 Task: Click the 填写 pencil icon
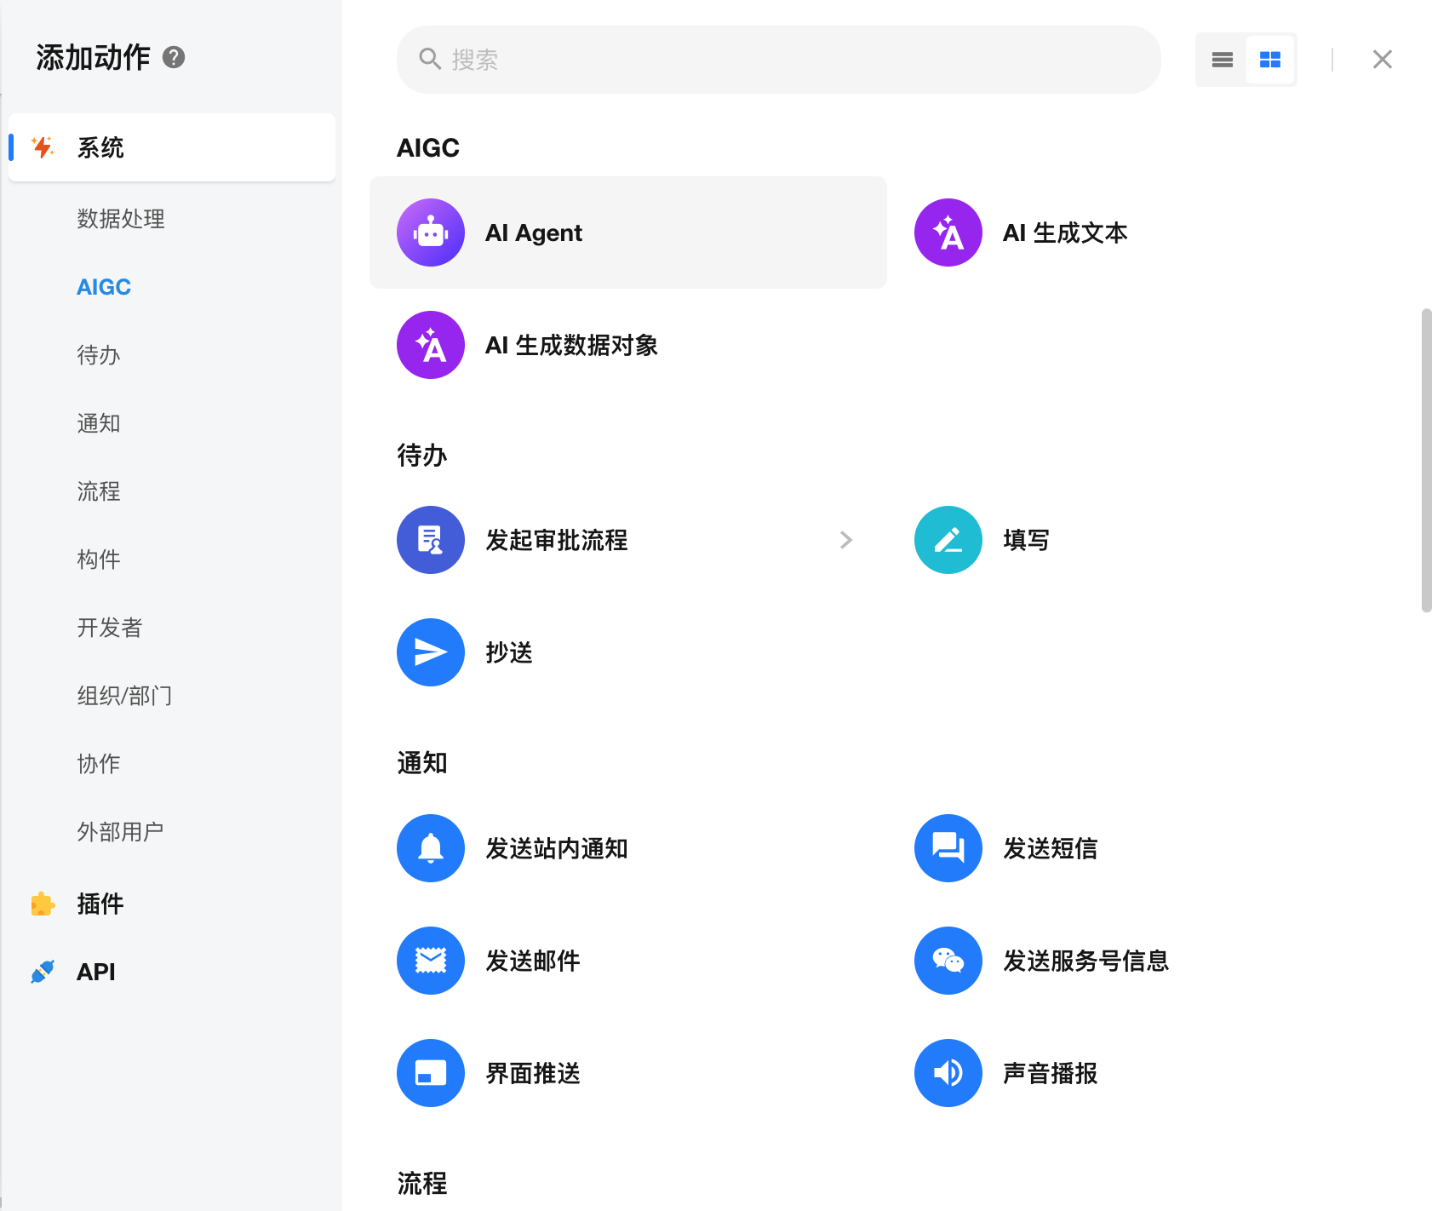click(948, 540)
